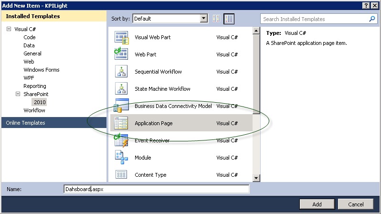Click 'Business Data Connectivity Model' text
Screen dimensions: 381x214
[x=173, y=106]
